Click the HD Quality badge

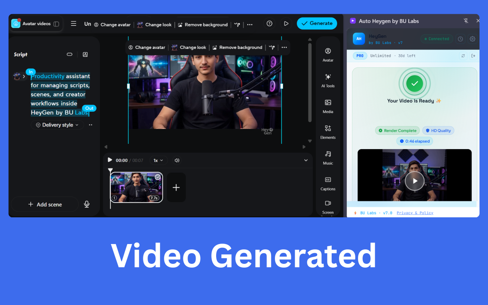tap(438, 131)
